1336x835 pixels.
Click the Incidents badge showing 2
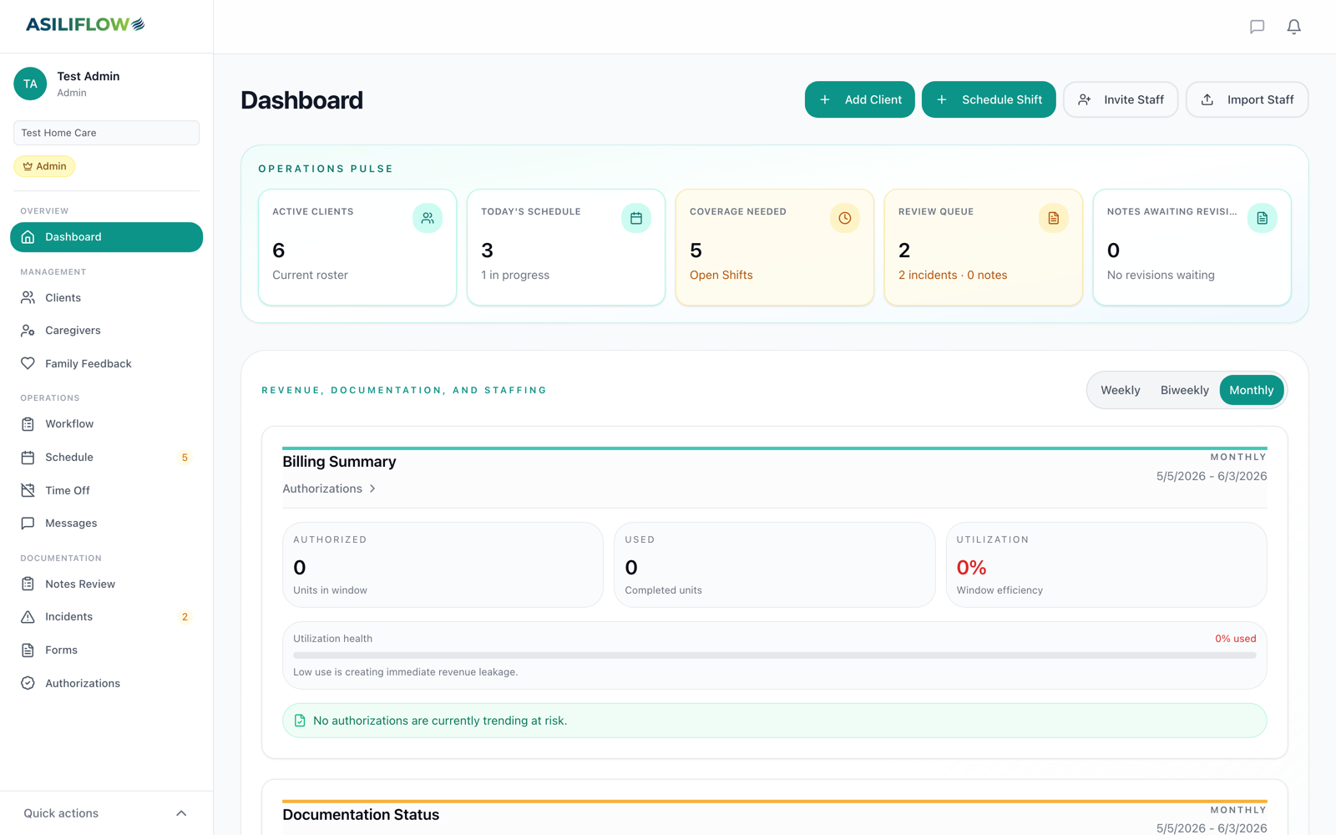[x=185, y=617]
